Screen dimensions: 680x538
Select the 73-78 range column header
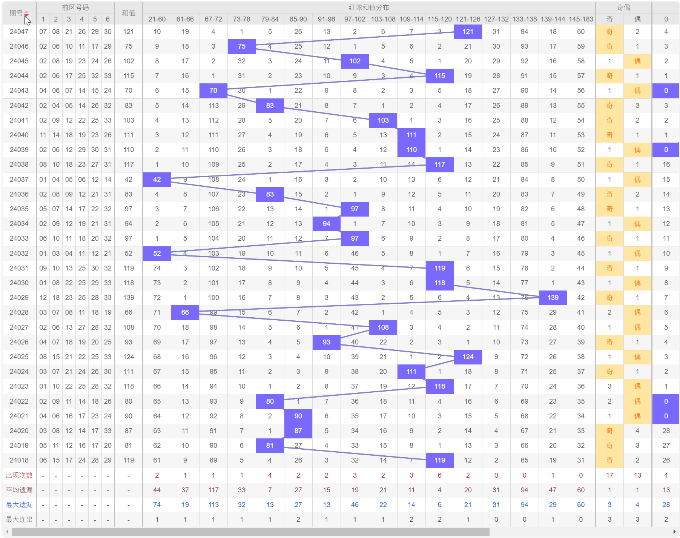pos(242,19)
